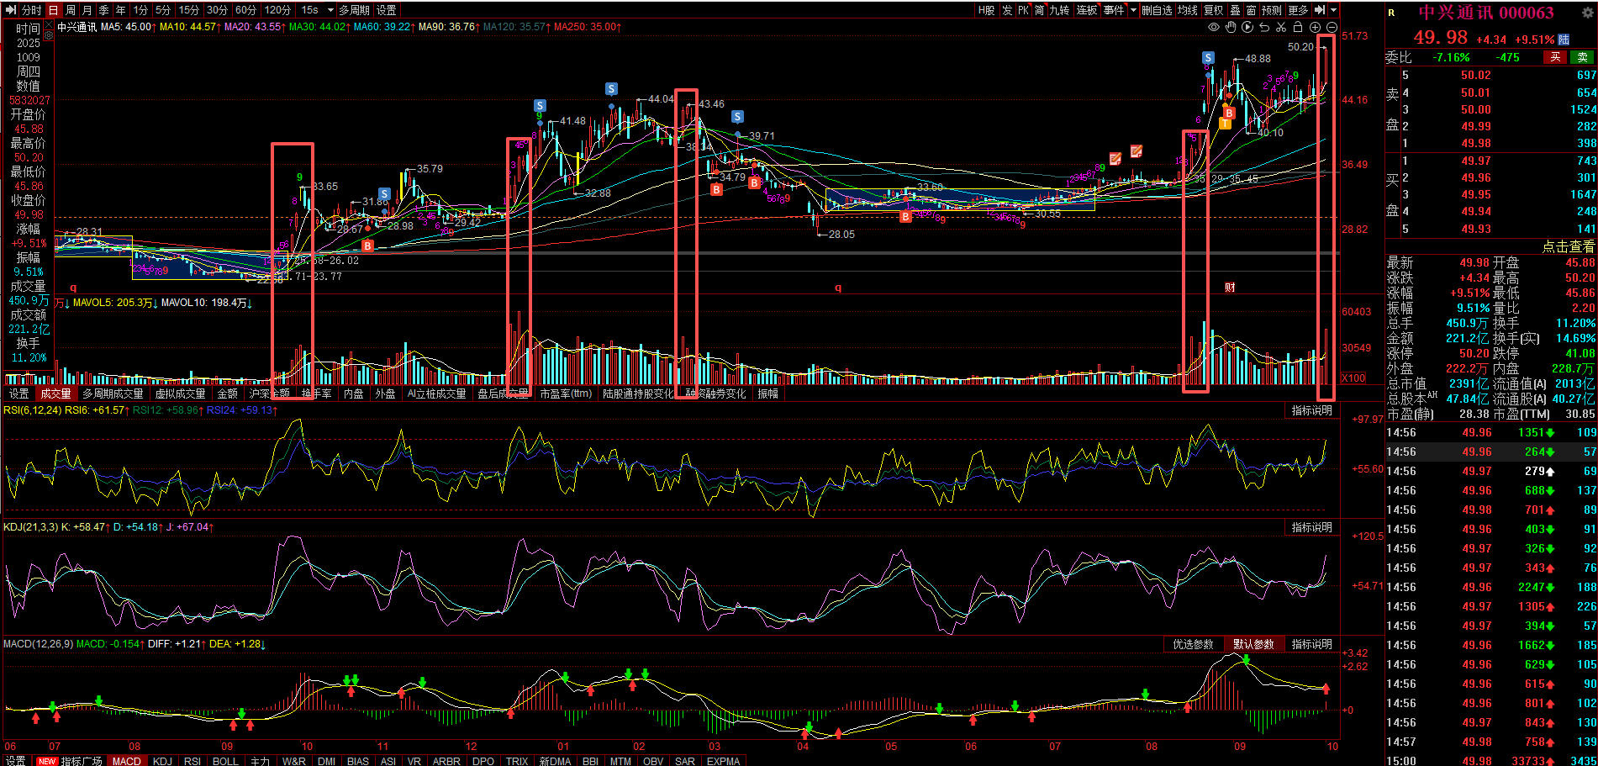
Task: Click the blue S signal marker near 48.88
Action: coord(1208,58)
